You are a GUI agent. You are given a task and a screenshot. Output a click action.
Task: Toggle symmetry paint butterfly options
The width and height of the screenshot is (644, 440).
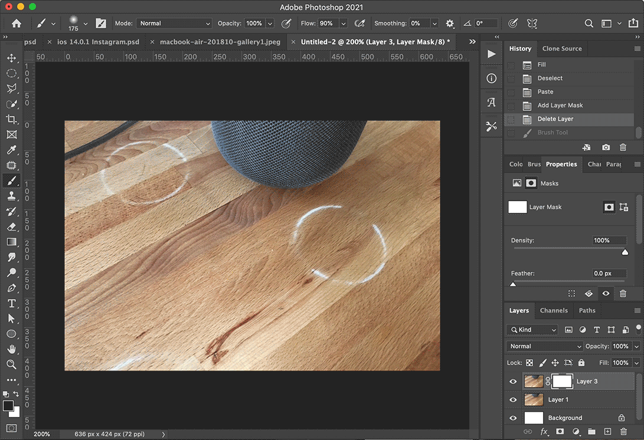coord(532,24)
